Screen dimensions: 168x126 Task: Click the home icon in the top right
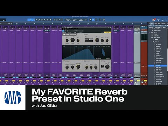162,20
